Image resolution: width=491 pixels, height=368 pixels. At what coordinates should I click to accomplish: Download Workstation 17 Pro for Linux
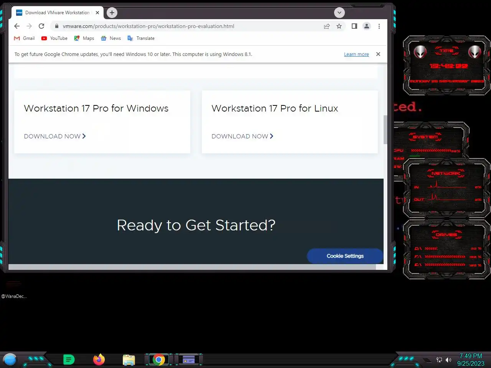242,136
